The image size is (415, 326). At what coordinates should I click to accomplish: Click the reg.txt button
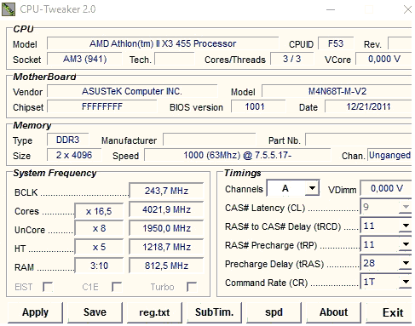[154, 312]
